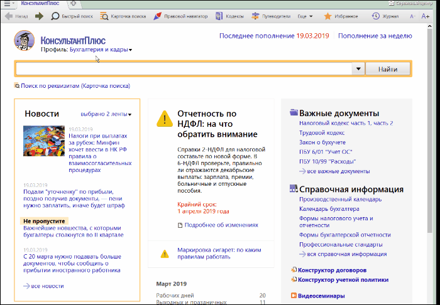Screen dimensions: 440x305
Task: Open Налоги при выплатах за рубеж news
Action: click(x=100, y=153)
